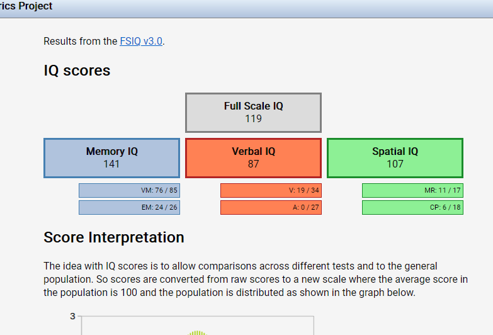Click the paragraph starting 'The idea with IQ scores'

point(256,280)
